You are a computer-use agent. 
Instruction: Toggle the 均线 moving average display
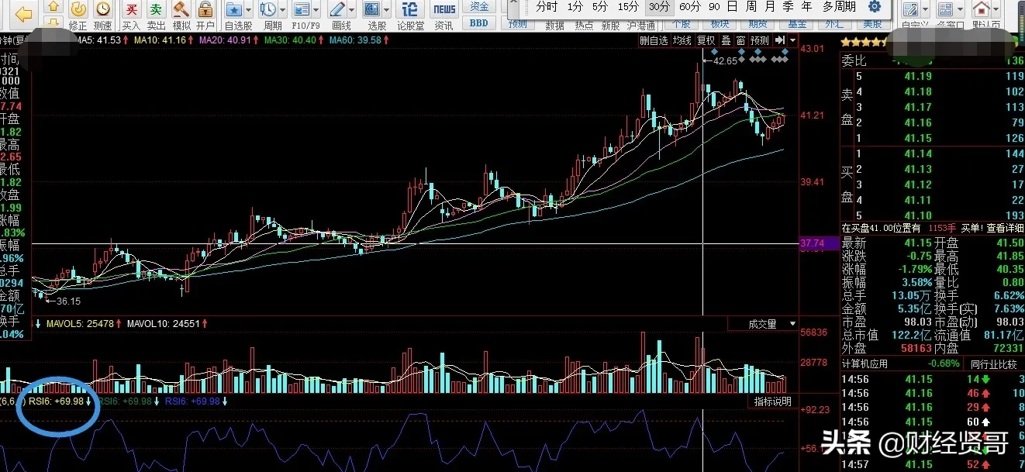[x=682, y=40]
